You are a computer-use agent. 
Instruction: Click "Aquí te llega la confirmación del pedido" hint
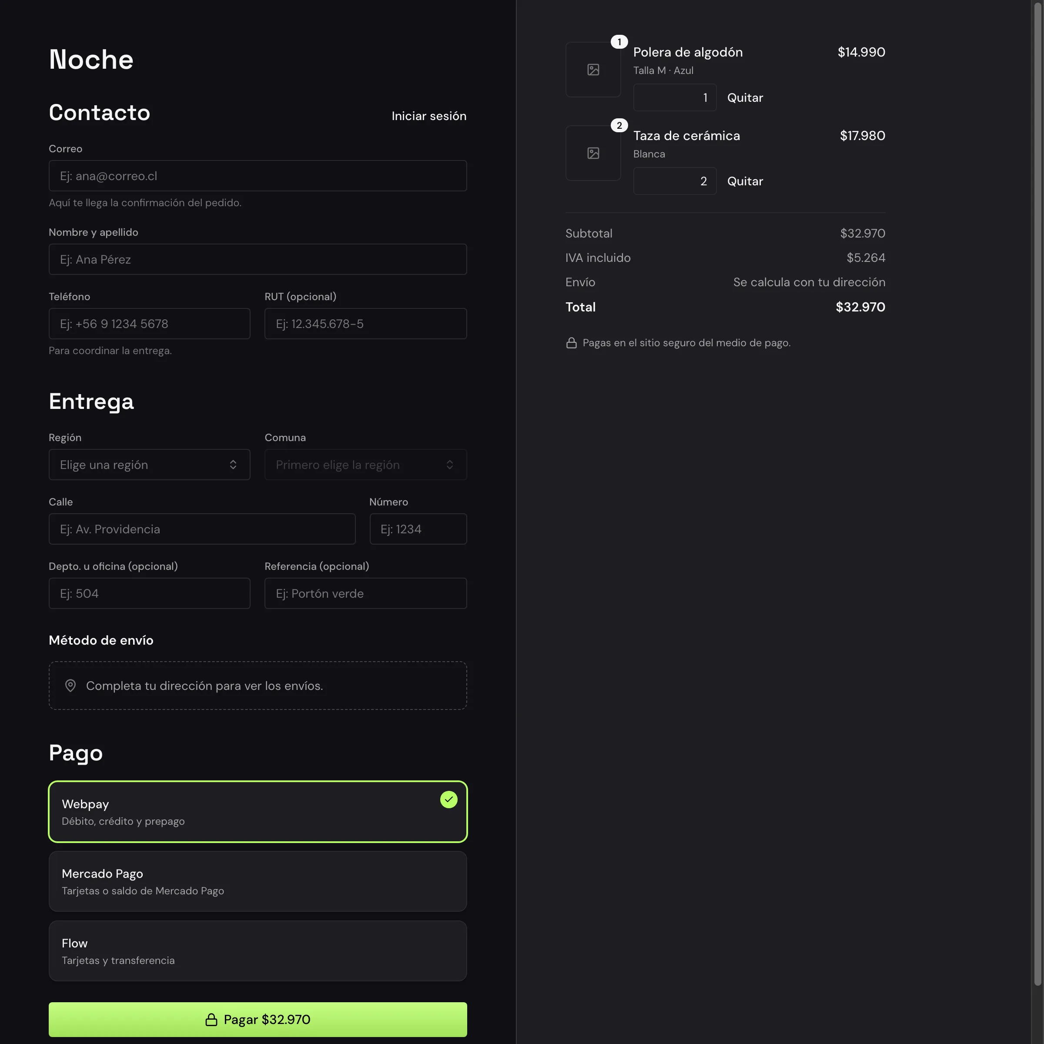coord(145,203)
